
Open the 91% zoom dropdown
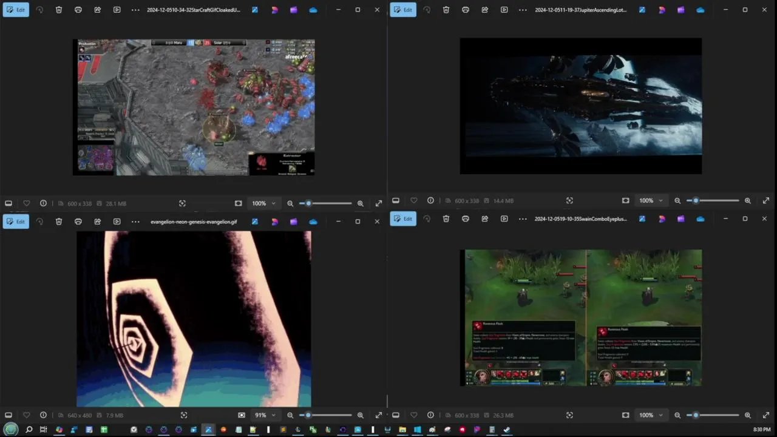[266, 415]
